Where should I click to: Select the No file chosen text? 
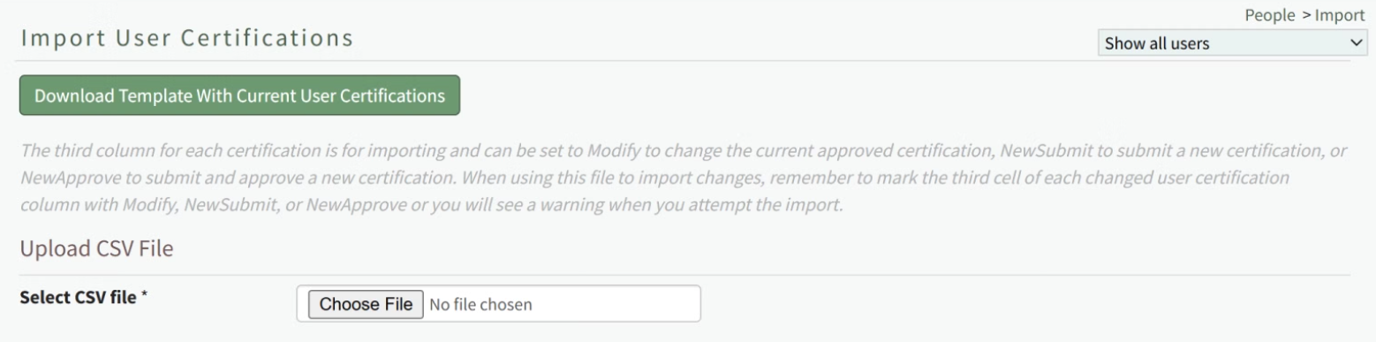(481, 306)
